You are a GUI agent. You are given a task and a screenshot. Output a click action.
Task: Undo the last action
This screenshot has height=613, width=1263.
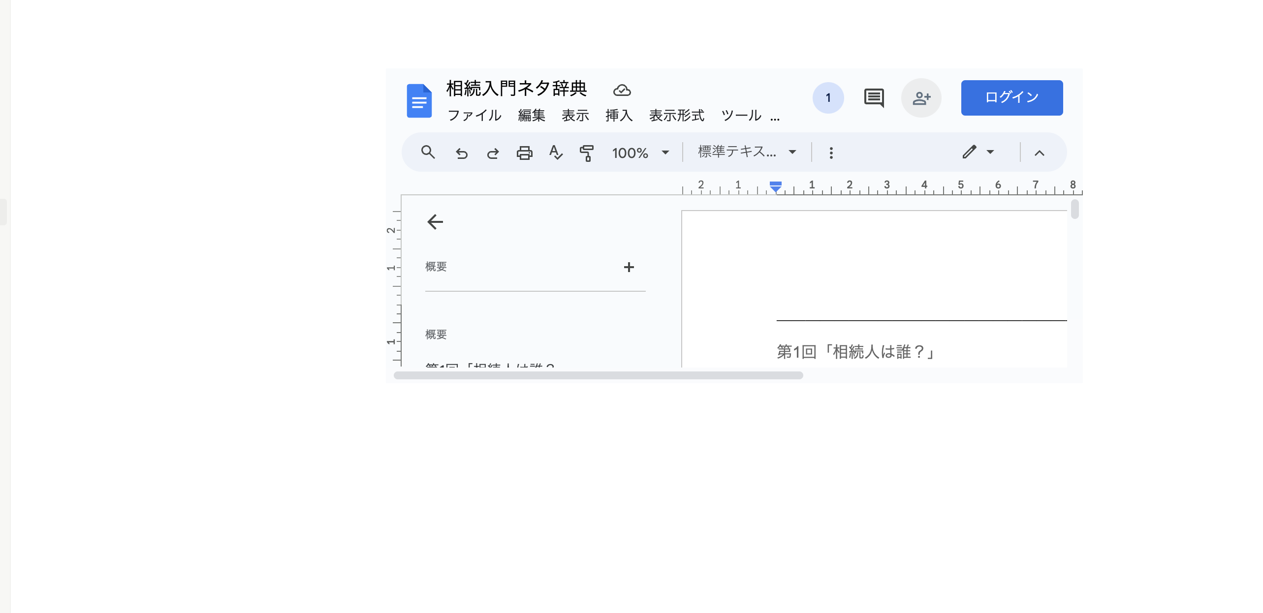pos(461,153)
